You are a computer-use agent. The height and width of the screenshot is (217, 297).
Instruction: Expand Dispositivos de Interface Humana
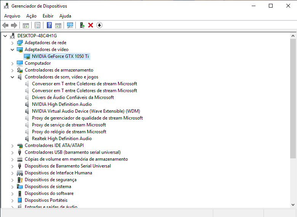13,173
